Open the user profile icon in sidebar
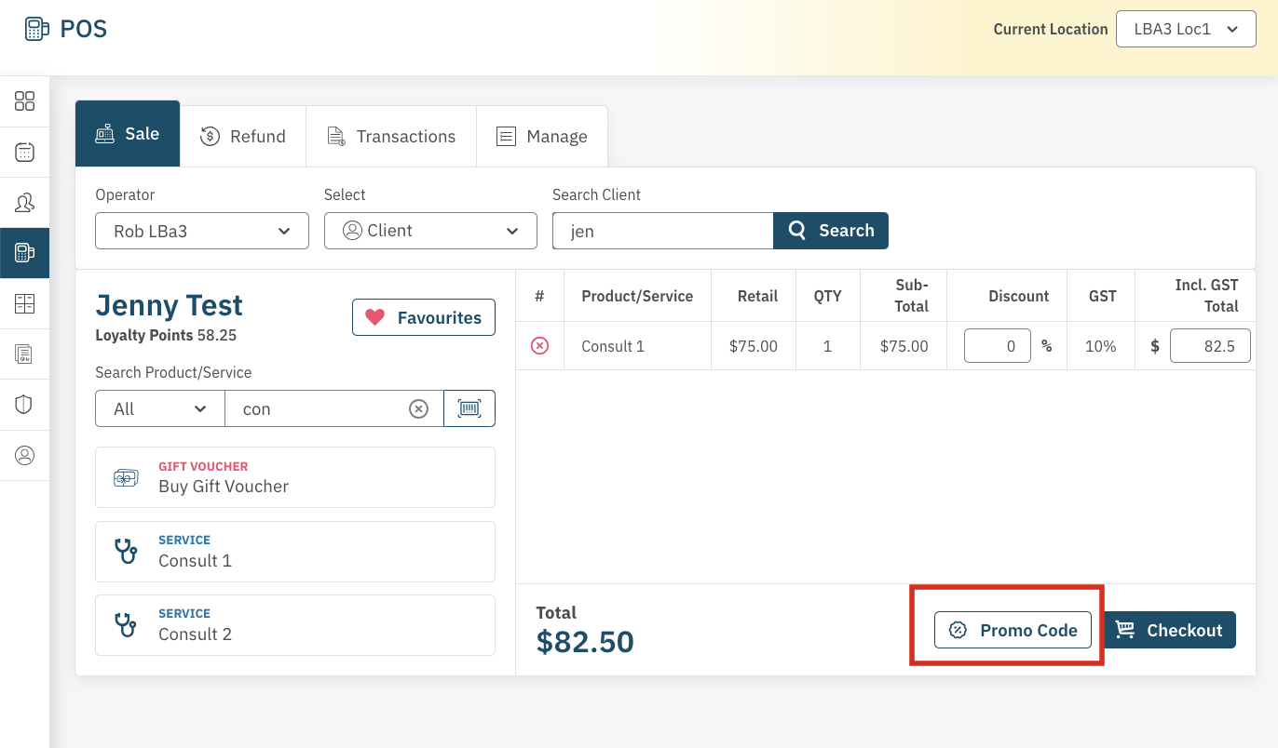This screenshot has height=748, width=1278. (25, 455)
